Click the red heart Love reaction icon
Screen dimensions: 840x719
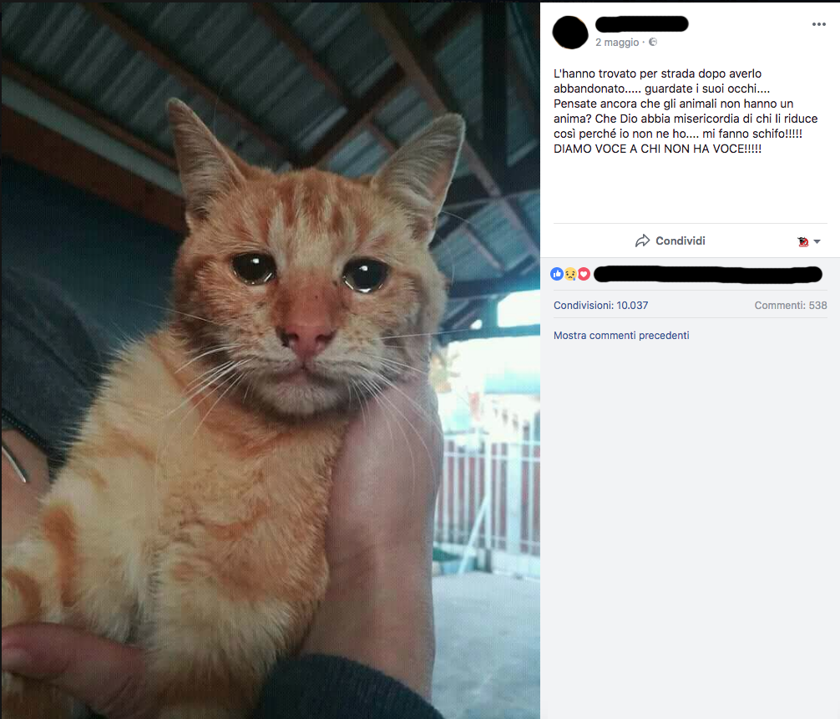pos(584,274)
